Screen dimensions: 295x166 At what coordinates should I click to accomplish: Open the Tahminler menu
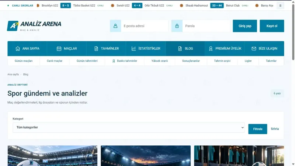pyautogui.click(x=106, y=49)
